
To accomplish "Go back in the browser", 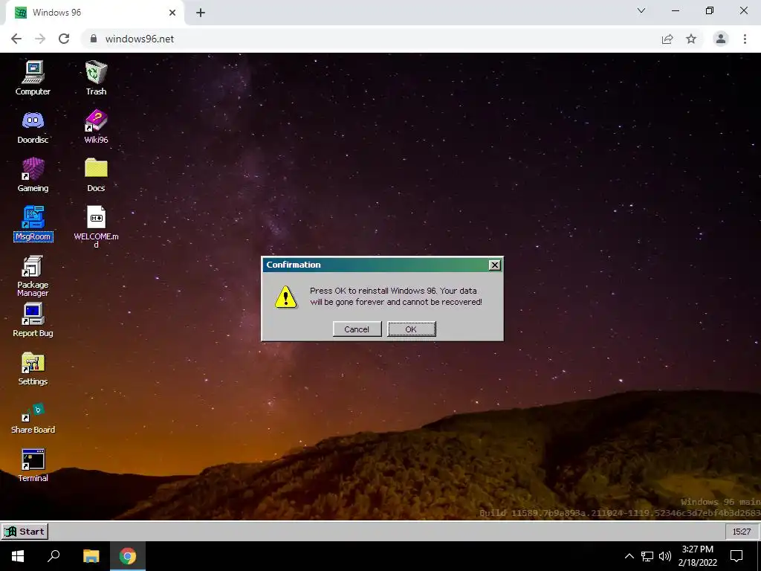I will point(16,39).
